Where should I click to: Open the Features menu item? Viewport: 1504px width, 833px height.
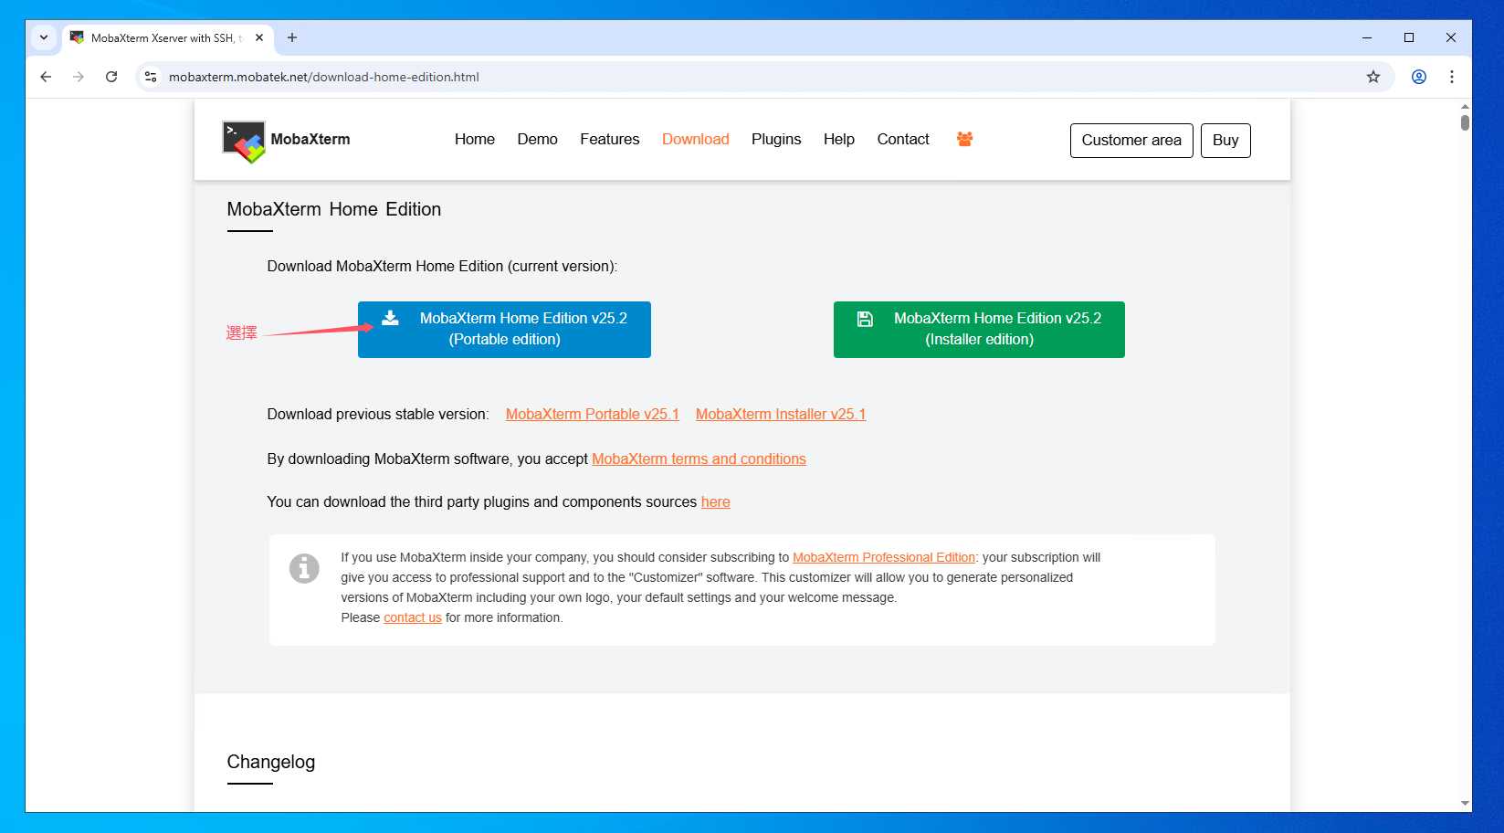609,139
